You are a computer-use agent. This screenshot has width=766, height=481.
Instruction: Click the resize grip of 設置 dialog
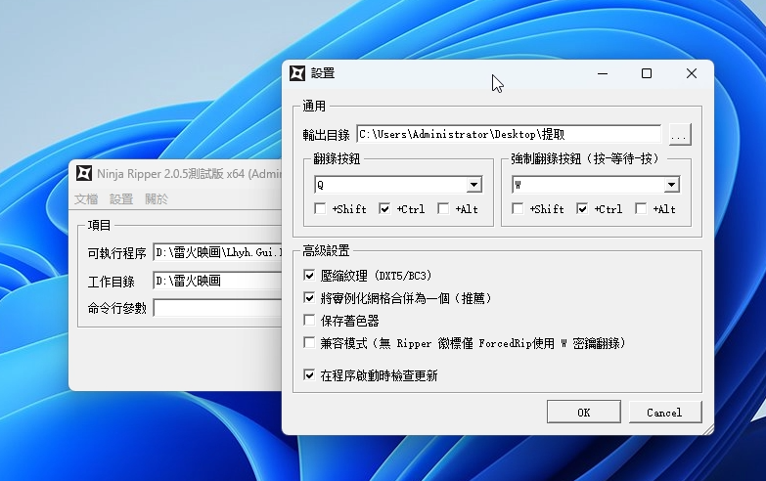pos(708,429)
